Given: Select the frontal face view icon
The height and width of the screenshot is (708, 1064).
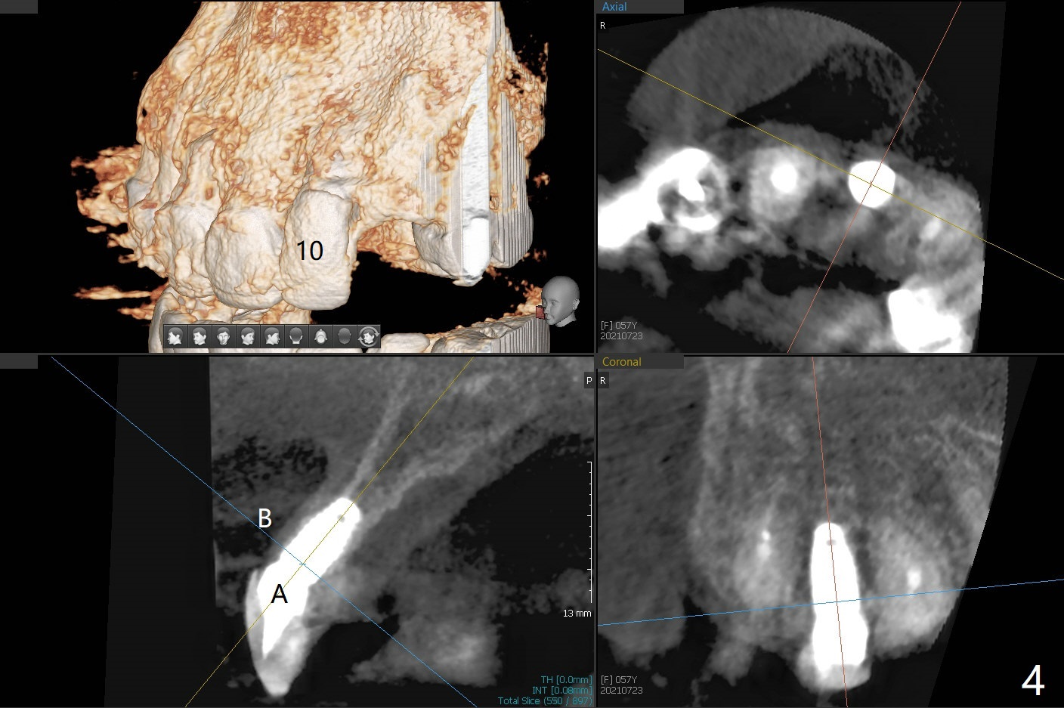Looking at the screenshot, I should [x=224, y=336].
